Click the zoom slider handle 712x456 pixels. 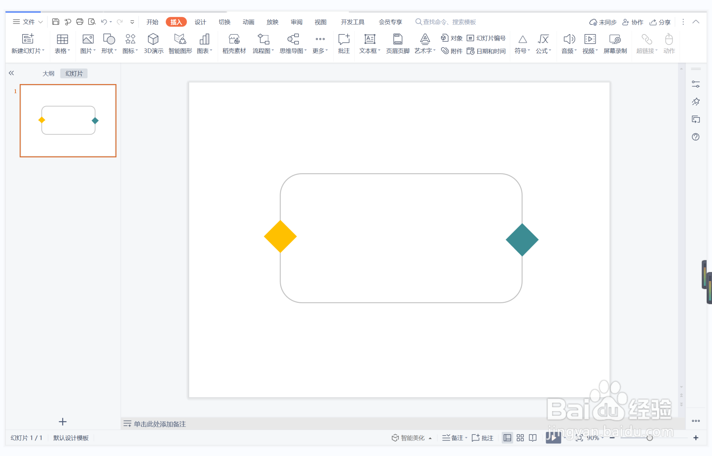point(649,438)
